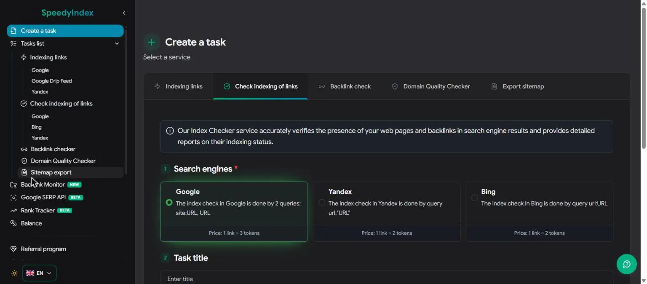Image resolution: width=647 pixels, height=284 pixels.
Task: Click the Backlink checker chain icon
Action: [24, 149]
